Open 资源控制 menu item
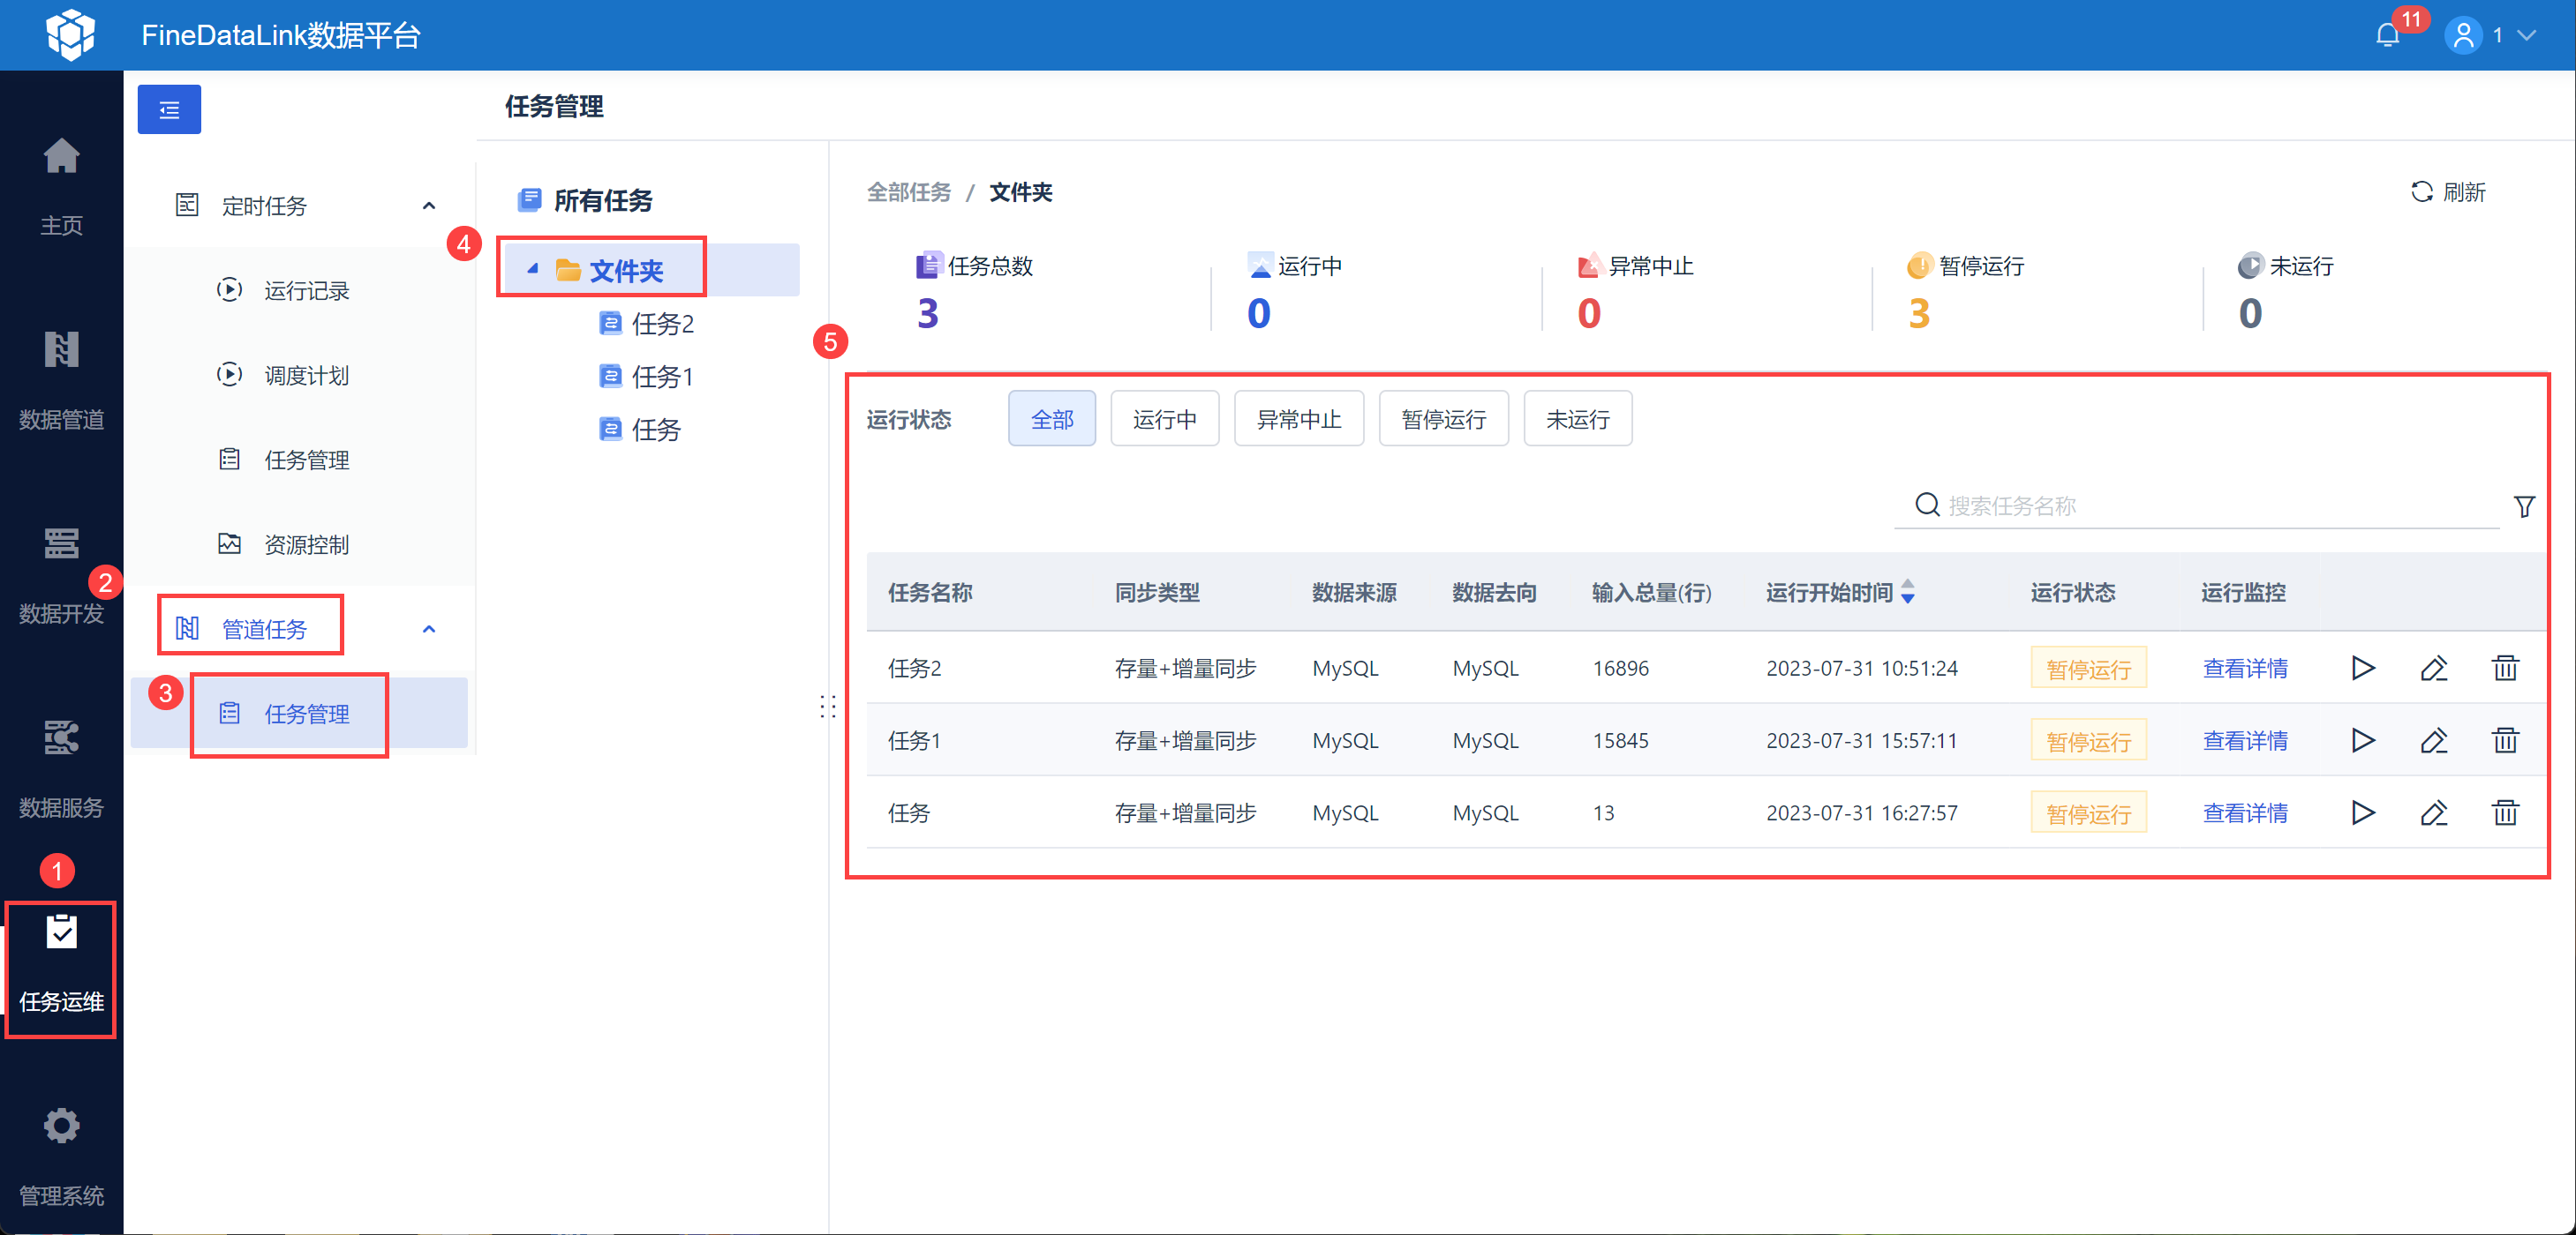 (306, 544)
